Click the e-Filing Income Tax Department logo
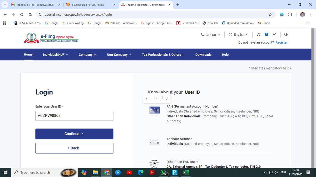 [51, 38]
